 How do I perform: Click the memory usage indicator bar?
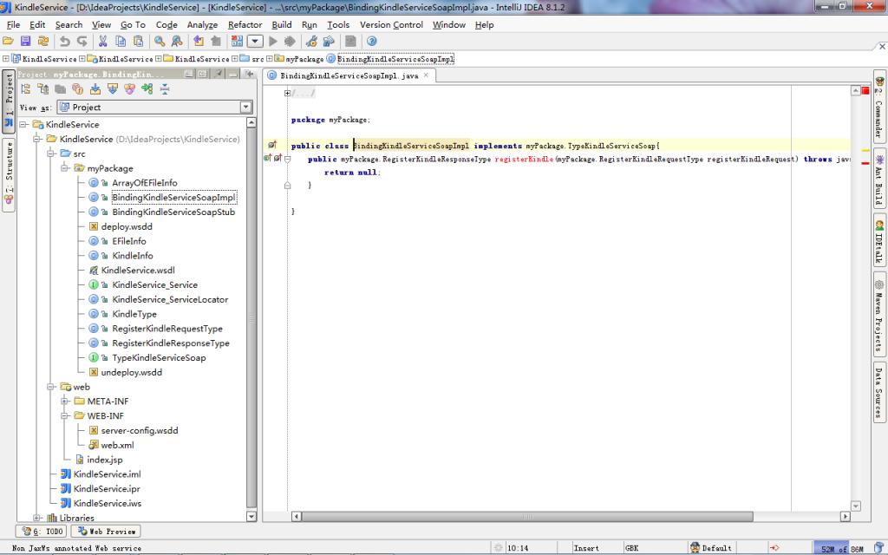(x=841, y=548)
